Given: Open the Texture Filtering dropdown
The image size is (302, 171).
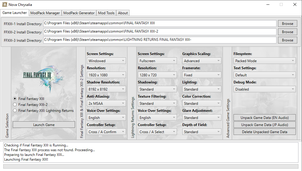Looking at the screenshot, I should click(x=157, y=103).
